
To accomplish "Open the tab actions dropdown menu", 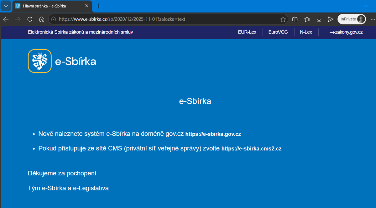I will pos(6,6).
